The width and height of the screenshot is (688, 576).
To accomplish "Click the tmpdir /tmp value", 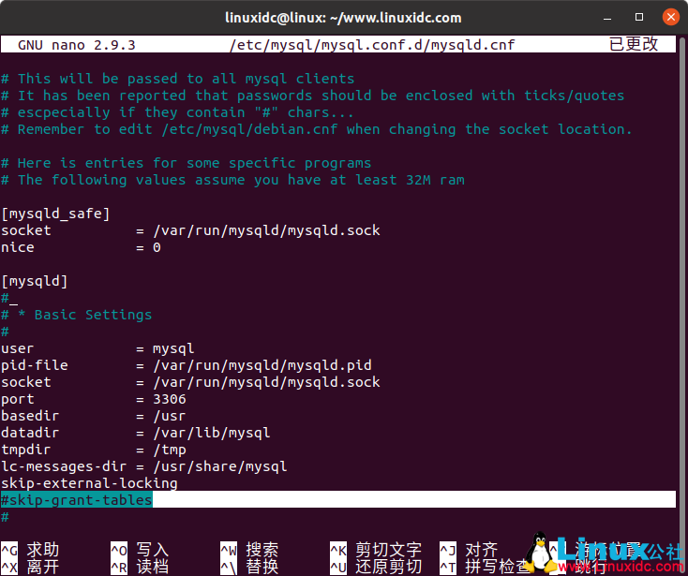I will click(170, 450).
